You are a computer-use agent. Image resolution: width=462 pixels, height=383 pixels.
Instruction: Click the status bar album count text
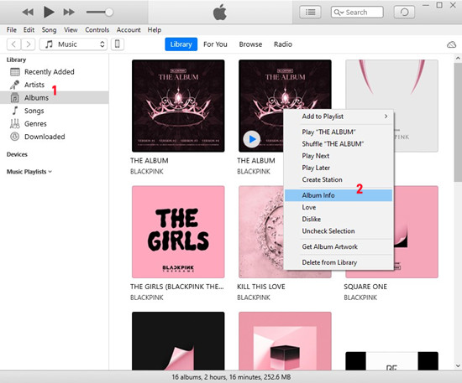click(231, 377)
